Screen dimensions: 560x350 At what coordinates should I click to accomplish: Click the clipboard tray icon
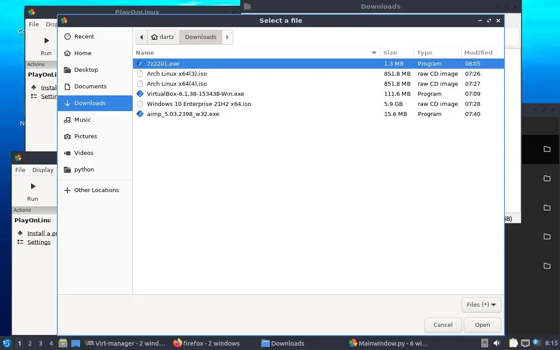click(513, 343)
